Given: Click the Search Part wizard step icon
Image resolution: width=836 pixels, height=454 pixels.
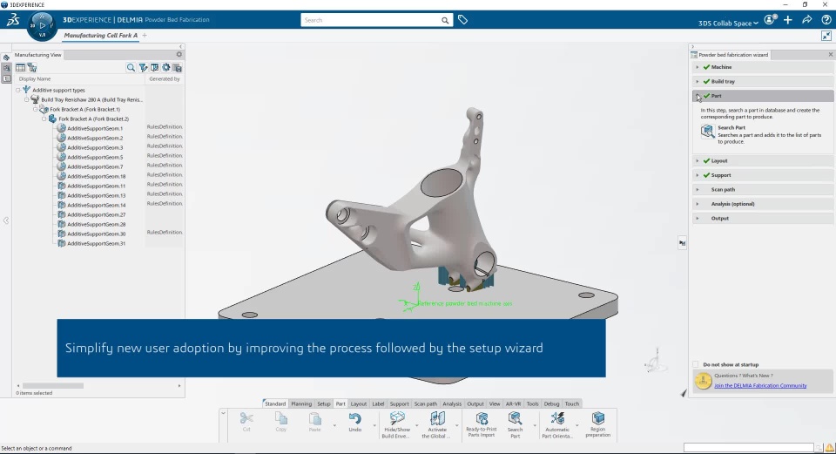Looking at the screenshot, I should tap(707, 132).
